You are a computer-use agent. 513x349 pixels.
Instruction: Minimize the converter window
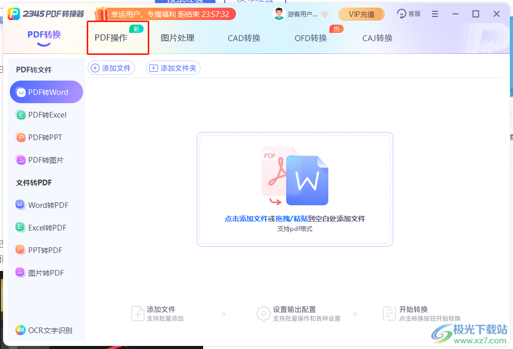pyautogui.click(x=456, y=14)
